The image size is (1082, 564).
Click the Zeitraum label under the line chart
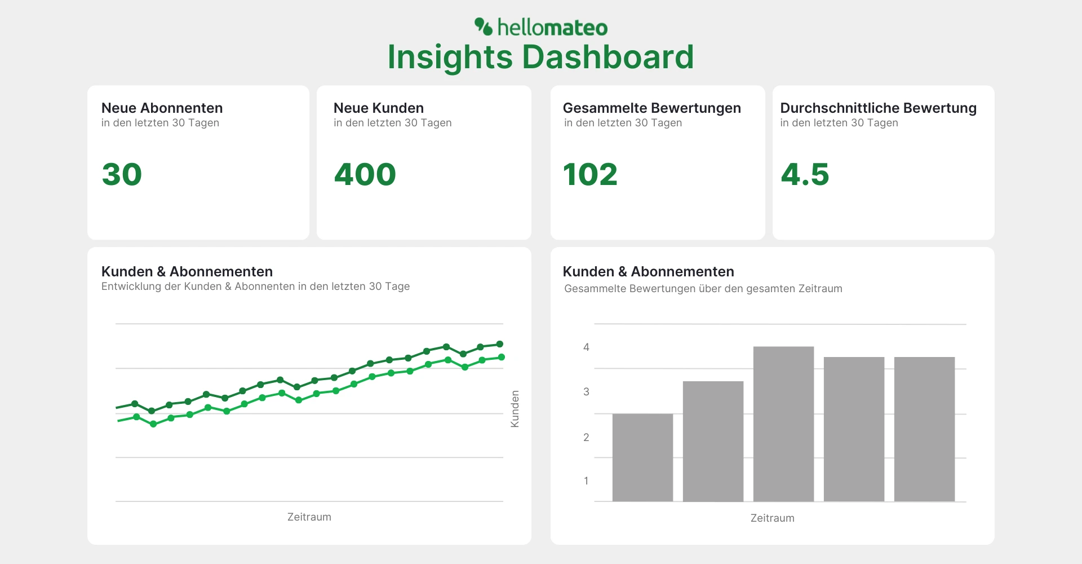pyautogui.click(x=309, y=517)
